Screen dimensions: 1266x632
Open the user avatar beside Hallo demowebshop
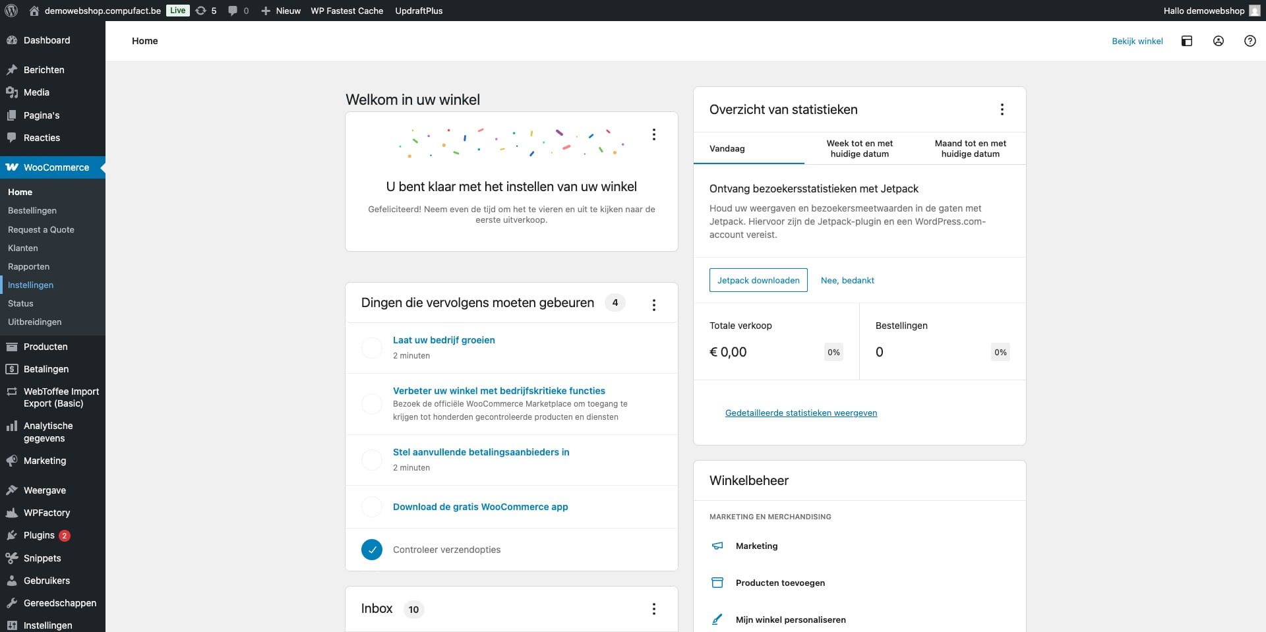pyautogui.click(x=1254, y=11)
